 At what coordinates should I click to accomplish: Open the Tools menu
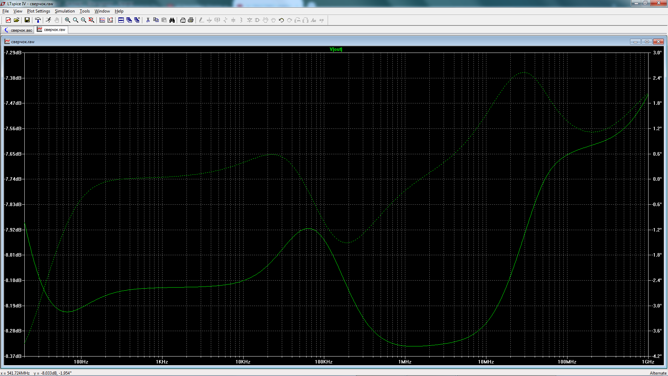click(x=85, y=11)
